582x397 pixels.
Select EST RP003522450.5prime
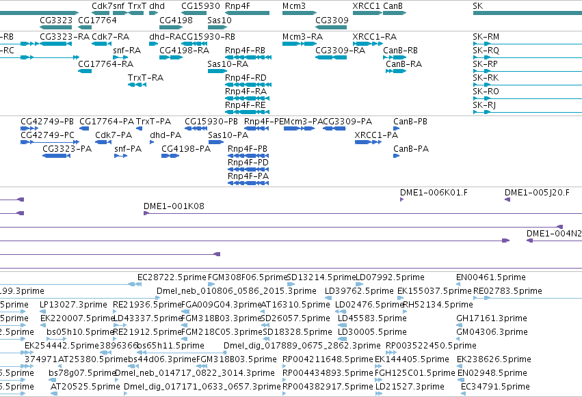point(431,346)
